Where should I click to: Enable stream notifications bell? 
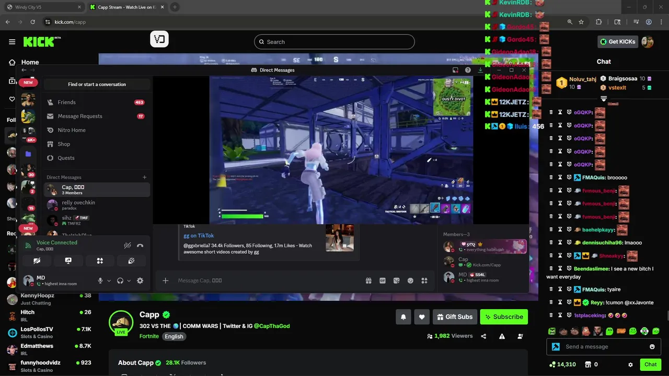(403, 316)
